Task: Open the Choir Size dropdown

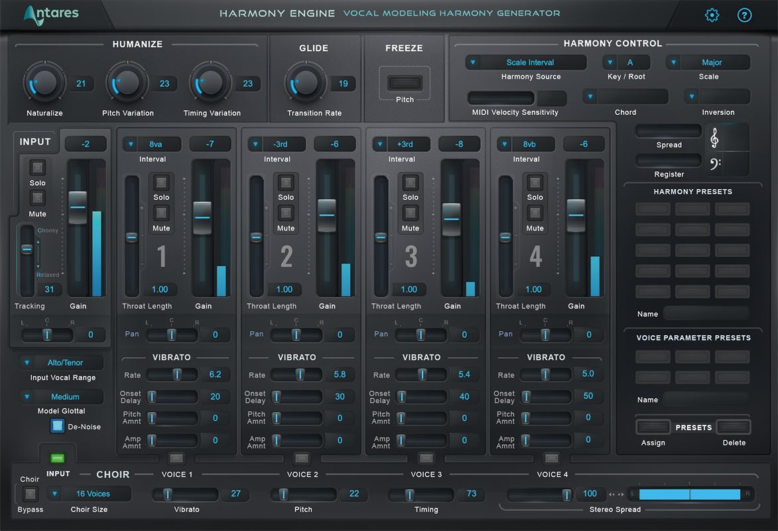Action: pos(90,494)
